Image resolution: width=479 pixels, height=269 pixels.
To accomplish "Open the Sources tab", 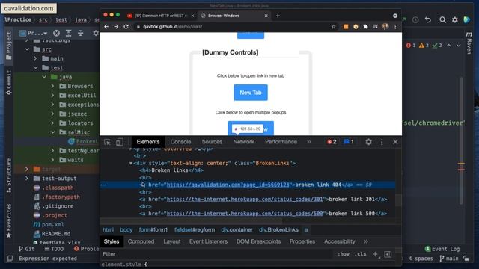I will [212, 142].
